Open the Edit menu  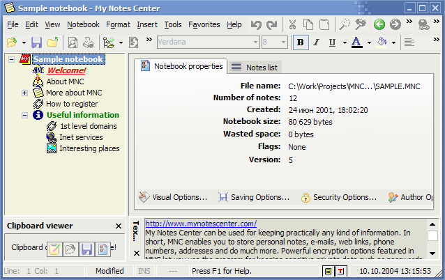pos(31,24)
